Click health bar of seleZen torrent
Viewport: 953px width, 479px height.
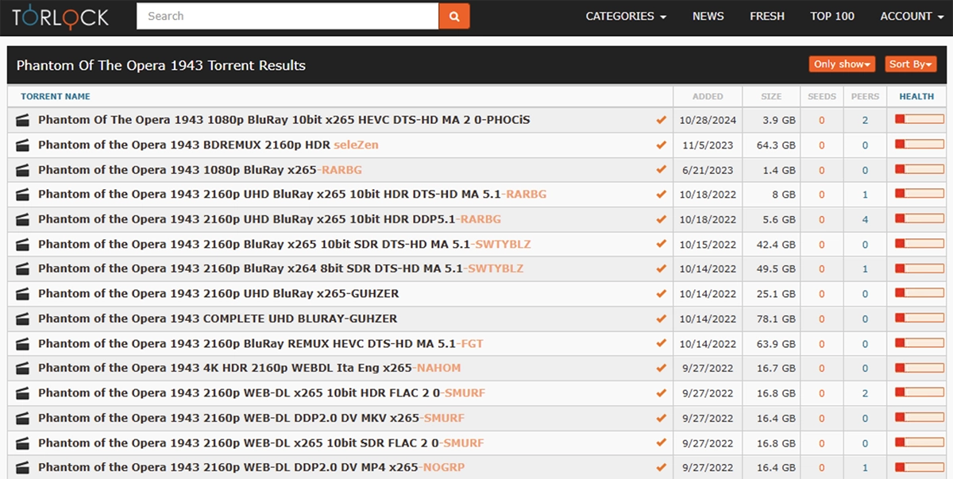[919, 145]
